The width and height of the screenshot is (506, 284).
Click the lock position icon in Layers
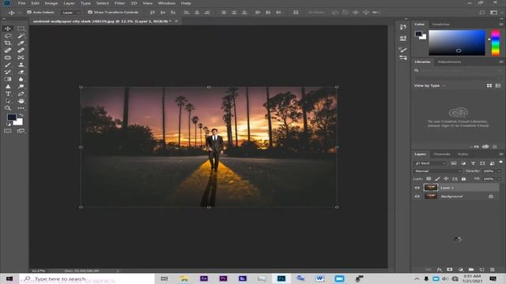(446, 179)
